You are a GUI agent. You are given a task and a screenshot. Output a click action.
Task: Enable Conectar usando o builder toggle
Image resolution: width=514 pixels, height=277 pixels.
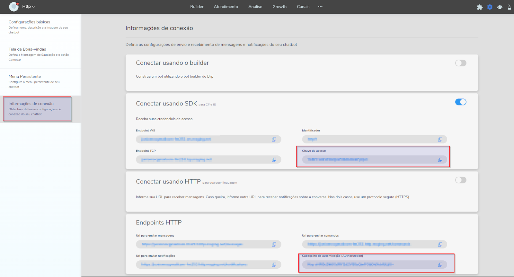coord(460,63)
